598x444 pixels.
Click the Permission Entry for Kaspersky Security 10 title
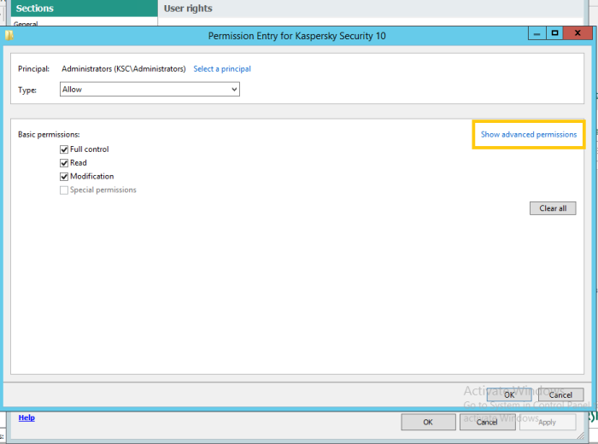296,36
